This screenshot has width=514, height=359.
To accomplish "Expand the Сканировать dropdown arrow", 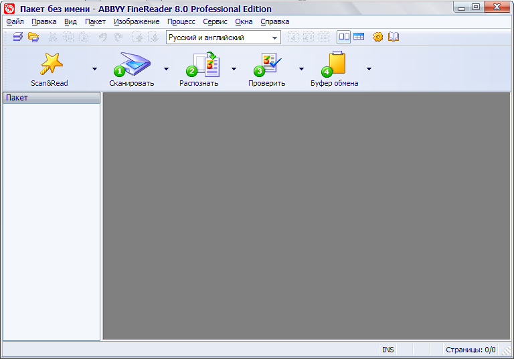I will click(166, 69).
